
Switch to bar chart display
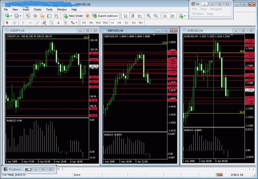click(126, 16)
